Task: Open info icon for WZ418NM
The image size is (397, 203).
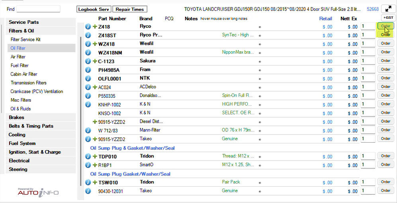Action: pyautogui.click(x=88, y=52)
